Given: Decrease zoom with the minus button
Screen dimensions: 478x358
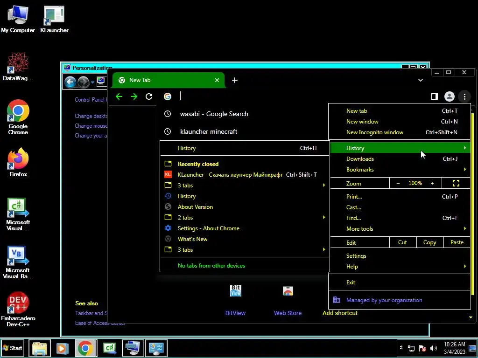Looking at the screenshot, I should click(398, 183).
